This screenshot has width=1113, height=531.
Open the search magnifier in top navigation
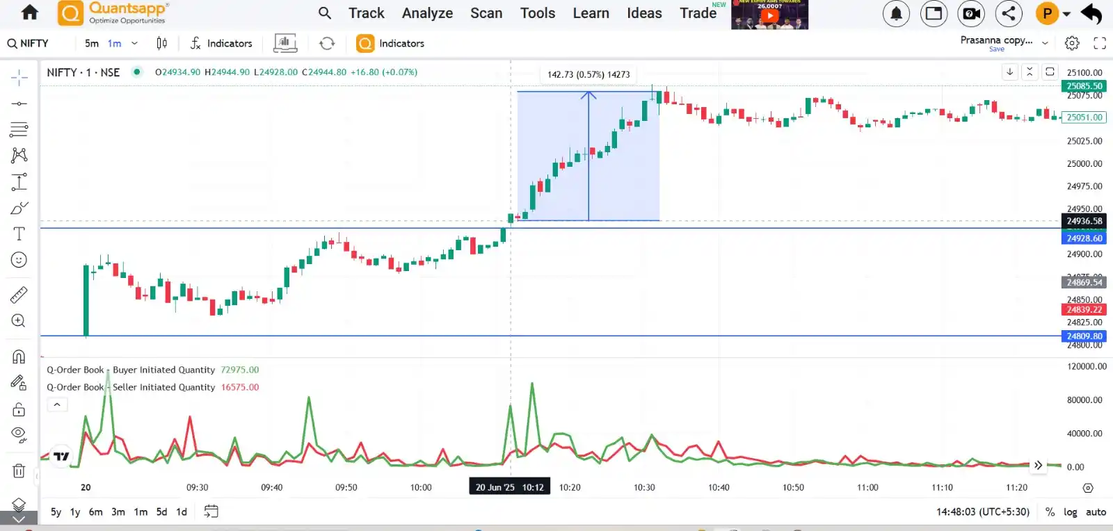pos(325,13)
